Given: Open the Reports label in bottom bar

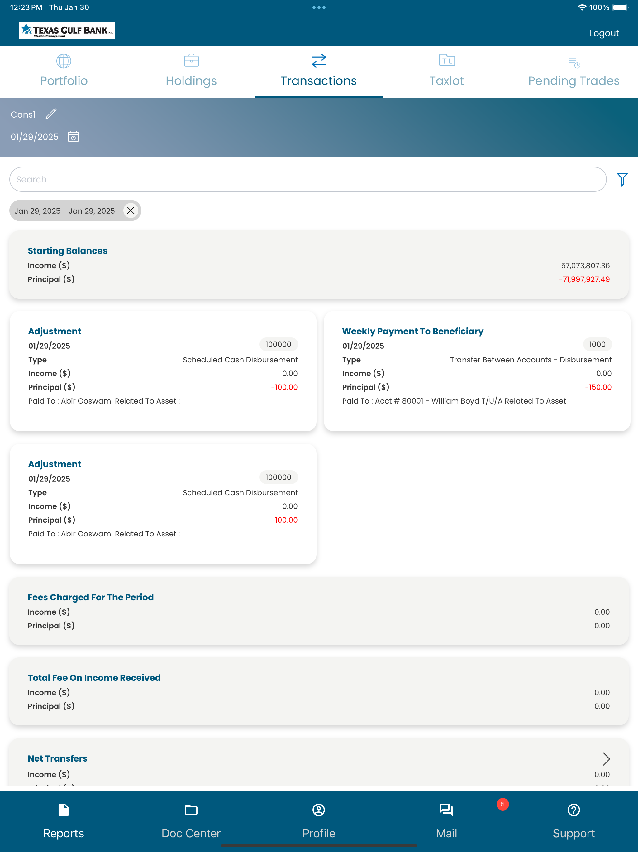Looking at the screenshot, I should coord(64,833).
